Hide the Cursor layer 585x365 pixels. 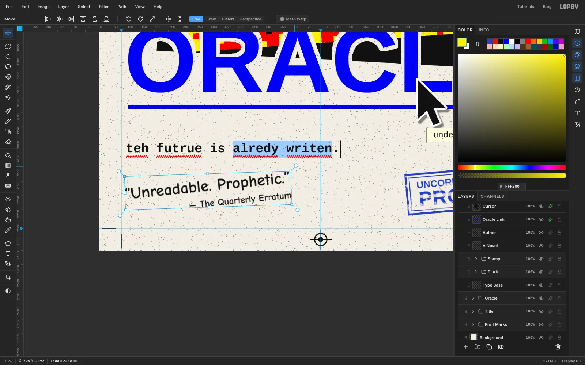point(541,206)
